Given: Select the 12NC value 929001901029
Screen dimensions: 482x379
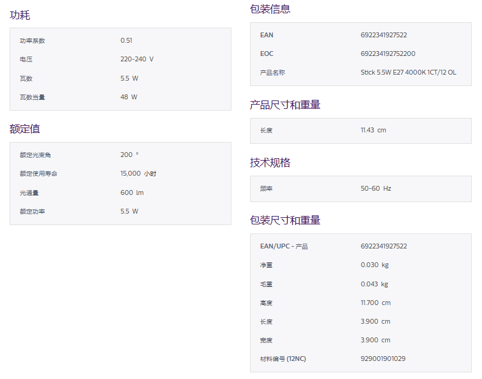Looking at the screenshot, I should coord(383,359).
